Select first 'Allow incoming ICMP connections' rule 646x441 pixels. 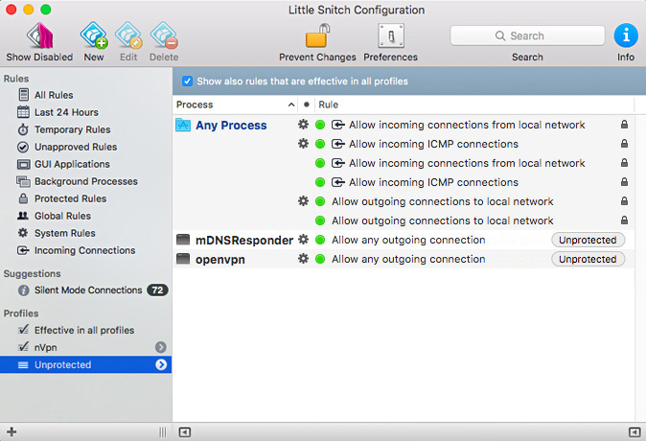pyautogui.click(x=433, y=144)
